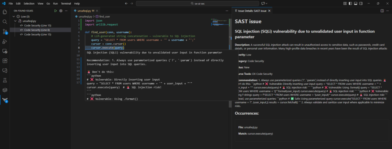
Task: Open the Copilot chat icon in title bar
Action: pyautogui.click(x=263, y=3)
